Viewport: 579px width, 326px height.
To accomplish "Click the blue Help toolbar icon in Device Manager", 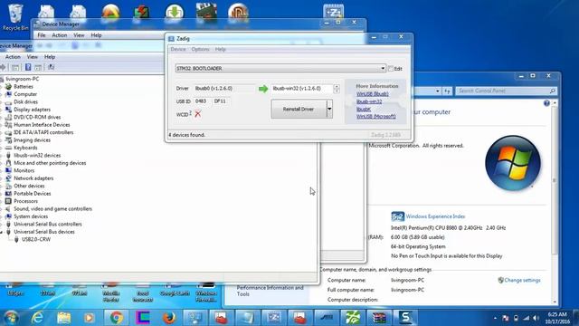I will click(x=28, y=67).
